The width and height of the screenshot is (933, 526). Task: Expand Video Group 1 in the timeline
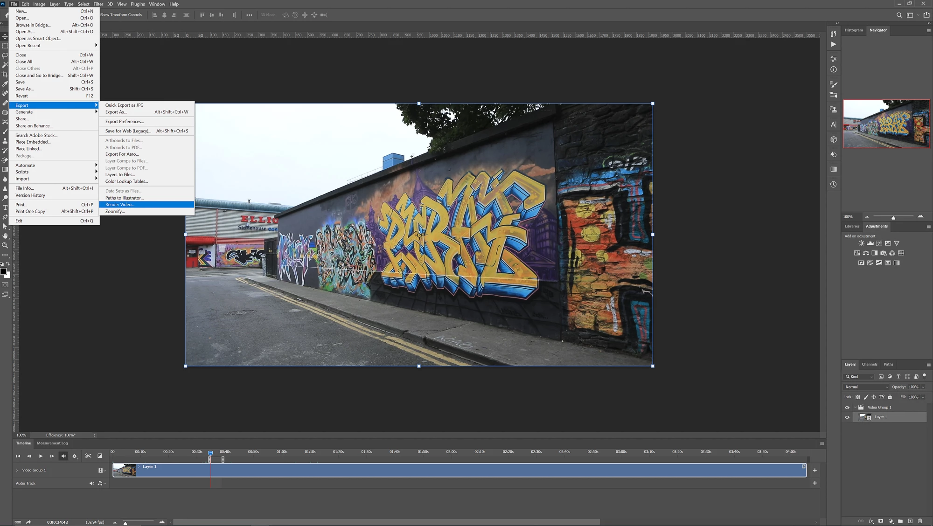tap(17, 471)
